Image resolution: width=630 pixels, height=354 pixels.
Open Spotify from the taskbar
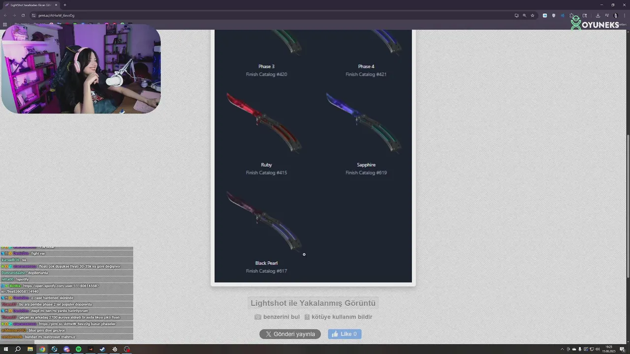click(x=78, y=349)
